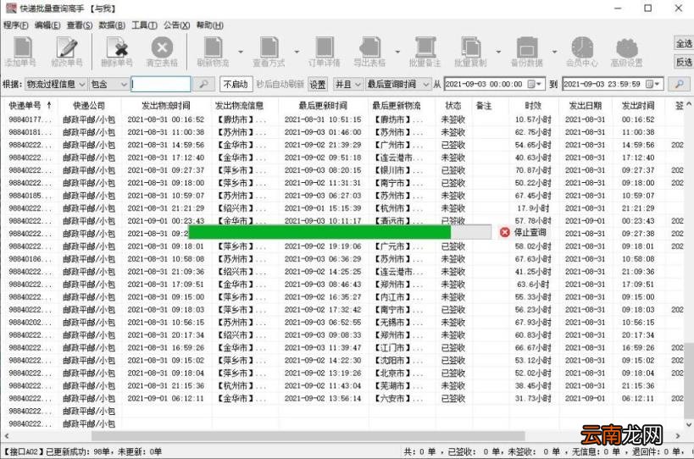Image resolution: width=694 pixels, height=459 pixels.
Task: Click the 设置 button
Action: (318, 84)
